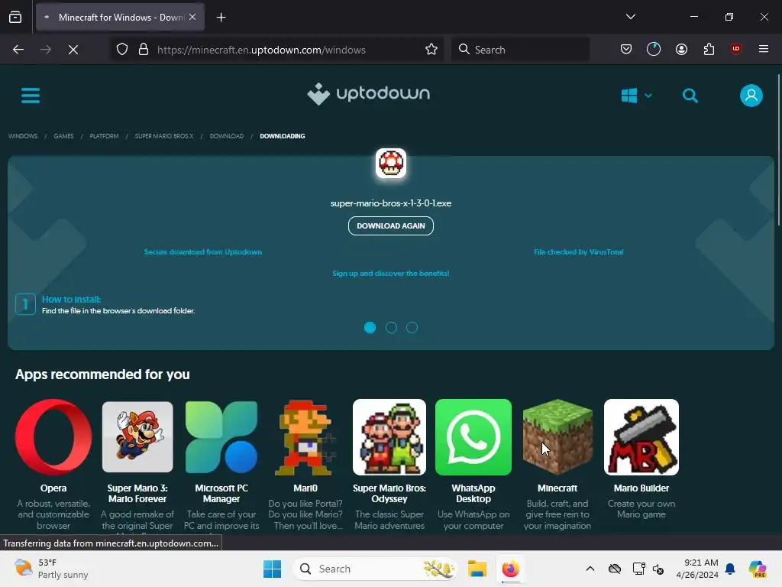The width and height of the screenshot is (782, 587).
Task: Go to SUPER MARIO BROS X breadcrumb
Action: tap(164, 136)
